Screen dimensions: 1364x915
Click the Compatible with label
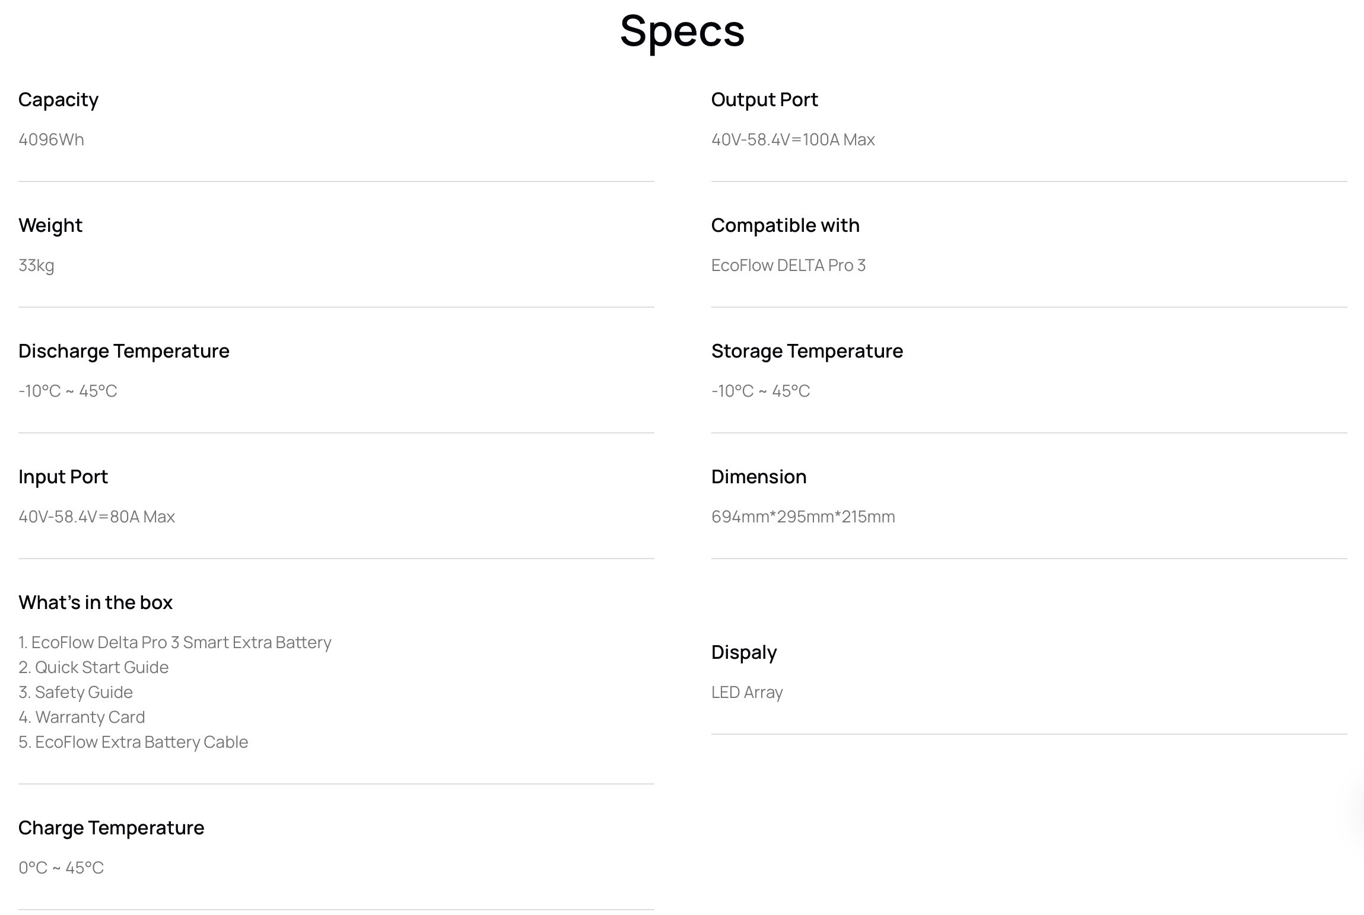click(x=785, y=225)
